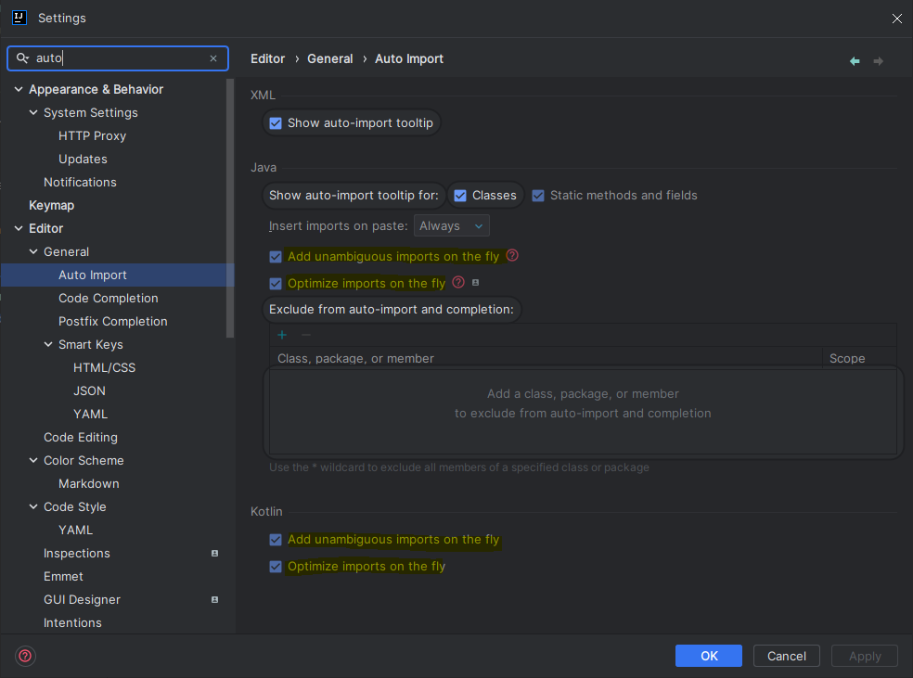The width and height of the screenshot is (913, 678).
Task: Open Postfix Completion settings
Action: tap(113, 321)
